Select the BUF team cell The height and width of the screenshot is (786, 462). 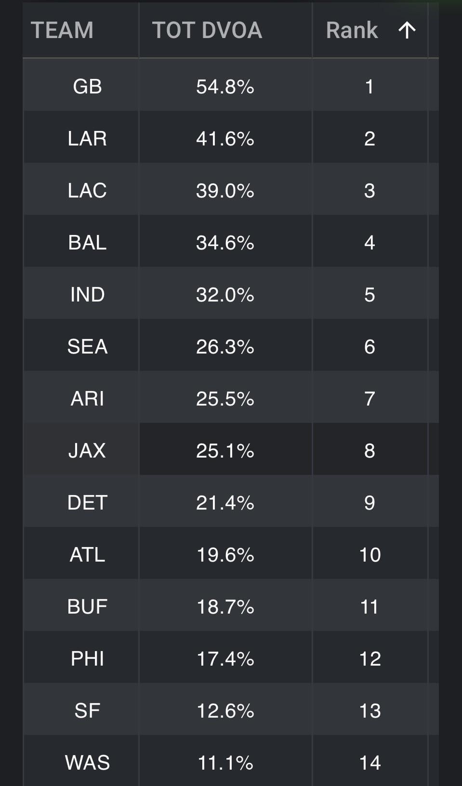[87, 607]
